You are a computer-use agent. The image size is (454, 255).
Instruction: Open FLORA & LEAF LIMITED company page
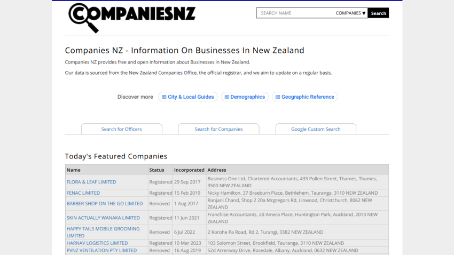(91, 182)
